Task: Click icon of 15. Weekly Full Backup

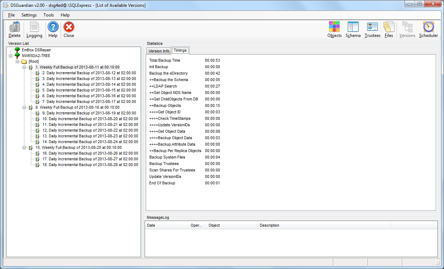Action: pos(31,147)
